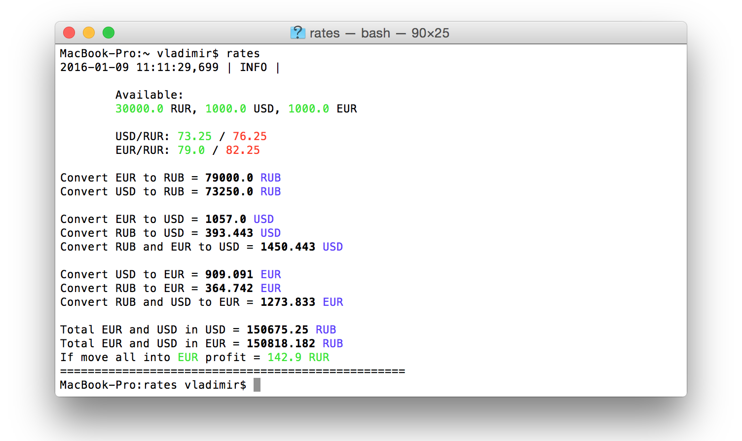The width and height of the screenshot is (742, 441).
Task: Click the window title 'rates — bash — 90×25'
Action: pyautogui.click(x=379, y=33)
